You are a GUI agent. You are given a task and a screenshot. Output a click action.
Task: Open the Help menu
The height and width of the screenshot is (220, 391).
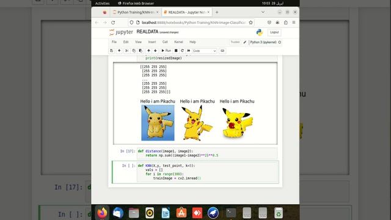click(192, 42)
